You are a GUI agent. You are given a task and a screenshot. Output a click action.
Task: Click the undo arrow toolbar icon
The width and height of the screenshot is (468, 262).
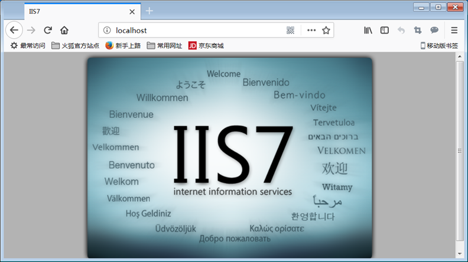click(401, 30)
